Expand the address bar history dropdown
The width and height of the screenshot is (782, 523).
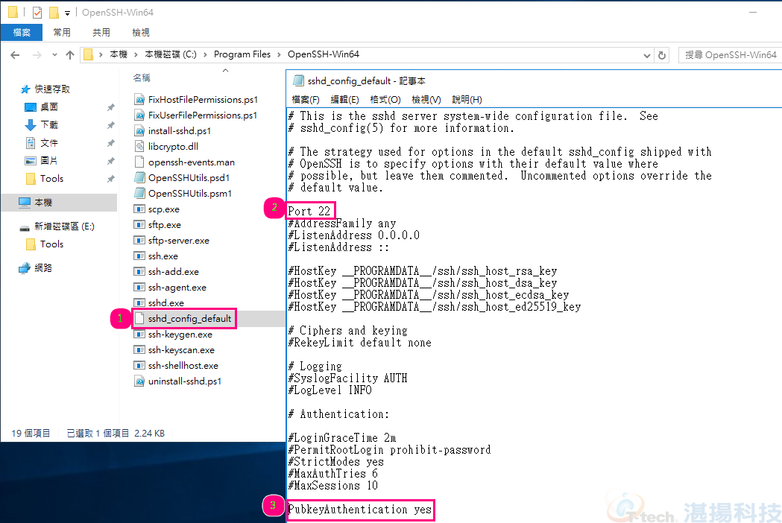tap(647, 55)
